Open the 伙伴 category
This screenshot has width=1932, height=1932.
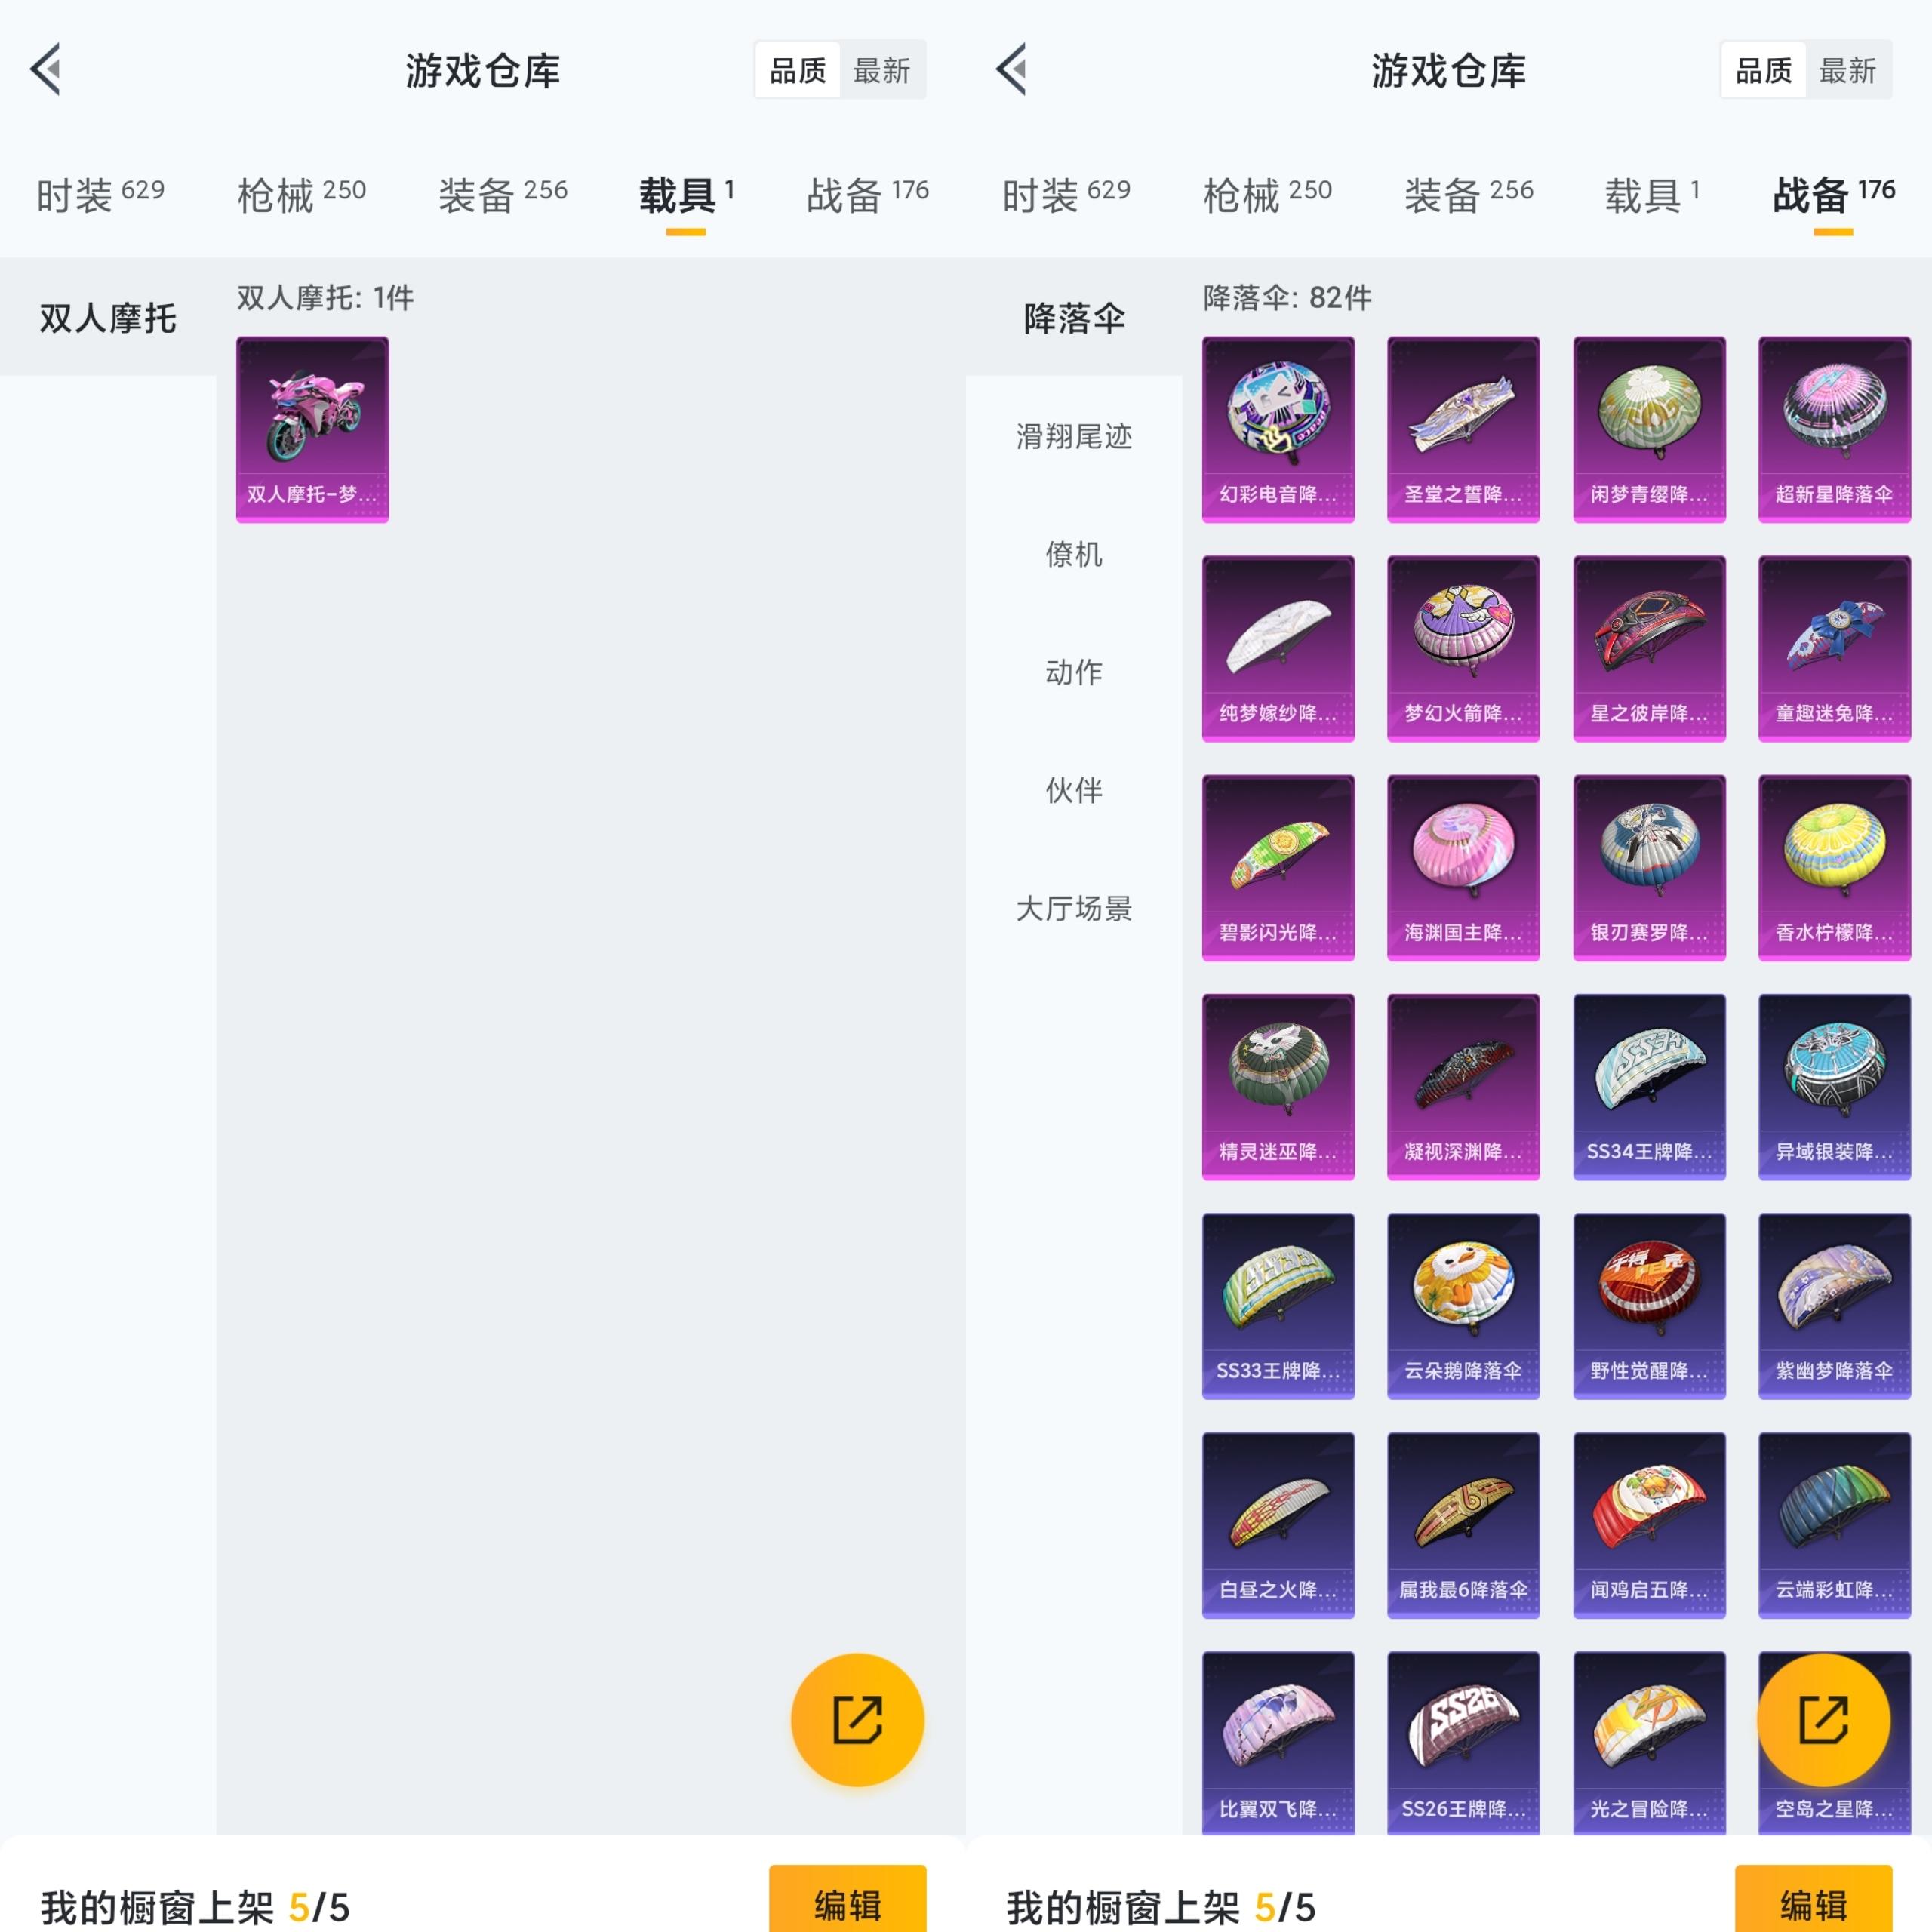coord(1074,791)
